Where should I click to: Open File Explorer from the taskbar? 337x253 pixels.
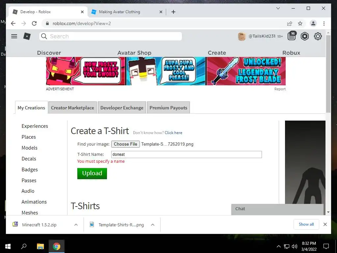point(40,246)
